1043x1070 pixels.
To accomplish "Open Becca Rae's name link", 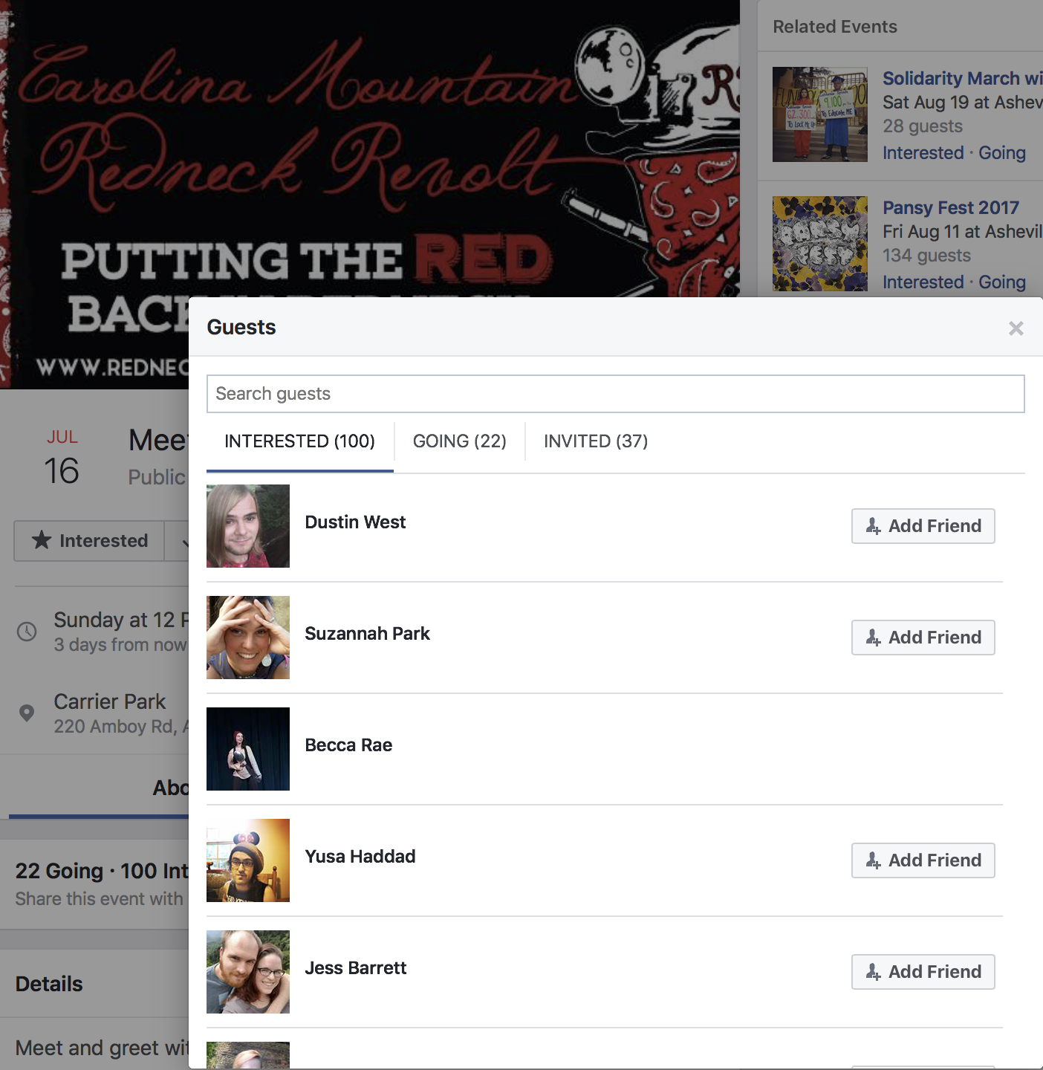I will click(x=348, y=745).
